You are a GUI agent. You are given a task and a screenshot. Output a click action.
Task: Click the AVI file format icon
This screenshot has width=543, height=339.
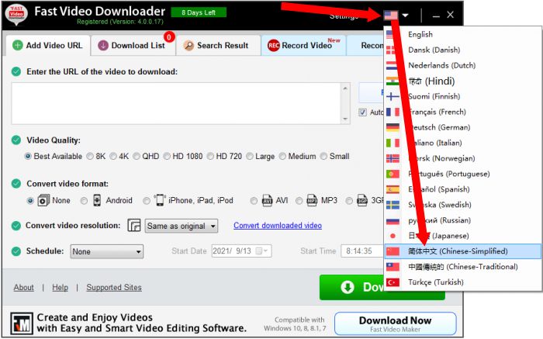[x=267, y=200]
